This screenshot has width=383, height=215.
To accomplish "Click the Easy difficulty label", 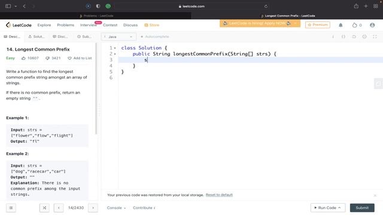I will point(11,58).
